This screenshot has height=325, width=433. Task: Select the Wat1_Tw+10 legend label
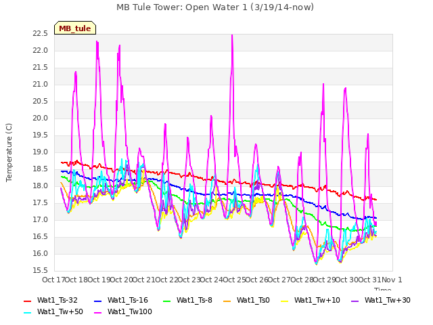(317, 301)
